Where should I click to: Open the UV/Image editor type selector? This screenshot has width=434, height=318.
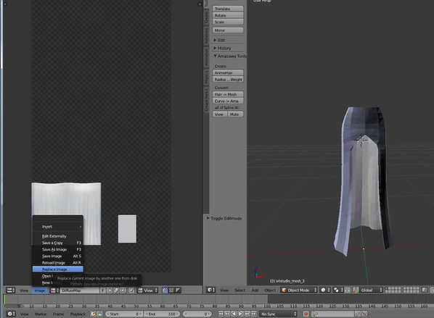[11, 290]
